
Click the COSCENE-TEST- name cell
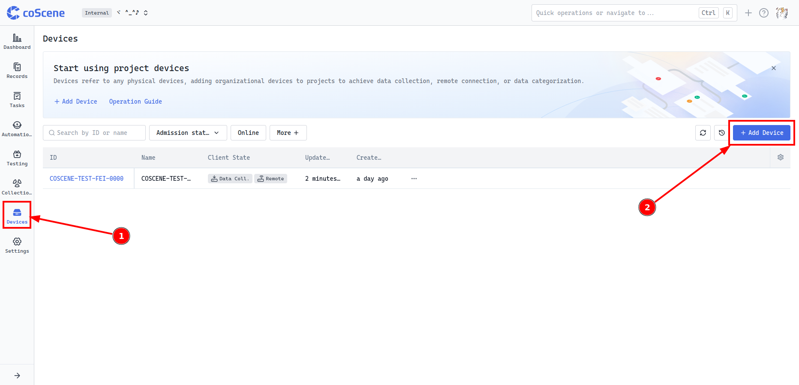pyautogui.click(x=166, y=179)
